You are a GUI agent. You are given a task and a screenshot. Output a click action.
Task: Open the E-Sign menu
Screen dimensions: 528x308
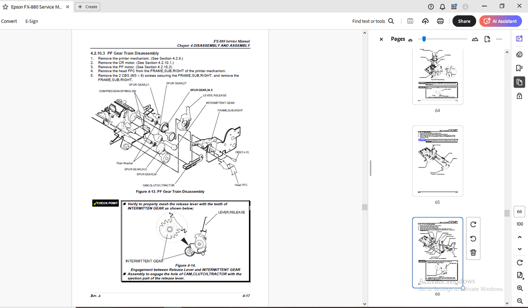[x=32, y=21]
